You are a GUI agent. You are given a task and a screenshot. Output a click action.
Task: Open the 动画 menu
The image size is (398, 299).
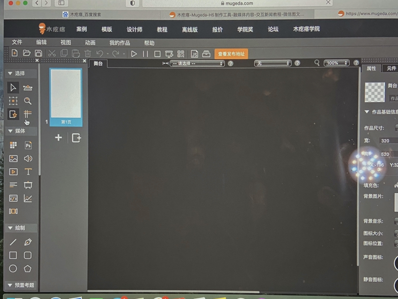coord(90,43)
